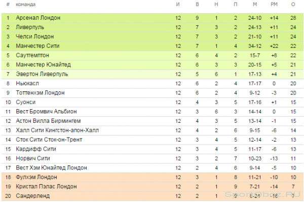Select the Ньюкасл row

[152, 84]
